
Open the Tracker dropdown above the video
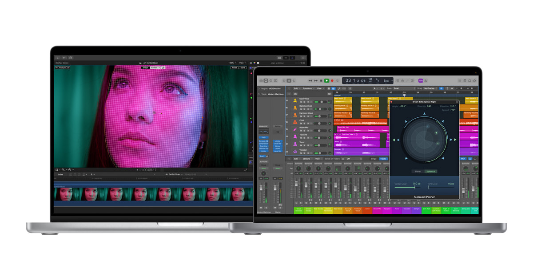click(x=155, y=68)
